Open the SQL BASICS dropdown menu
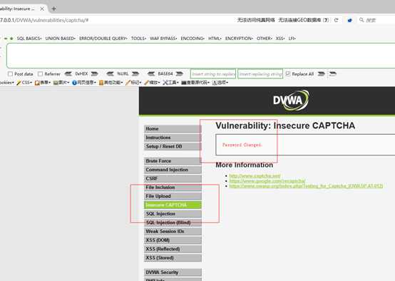Image resolution: width=395 pixels, height=281 pixels. click(29, 39)
